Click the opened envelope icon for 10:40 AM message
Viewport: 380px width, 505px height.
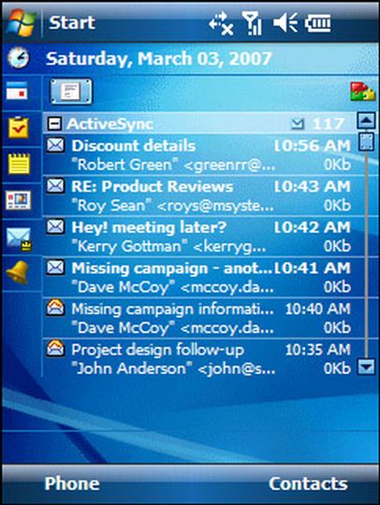[55, 308]
